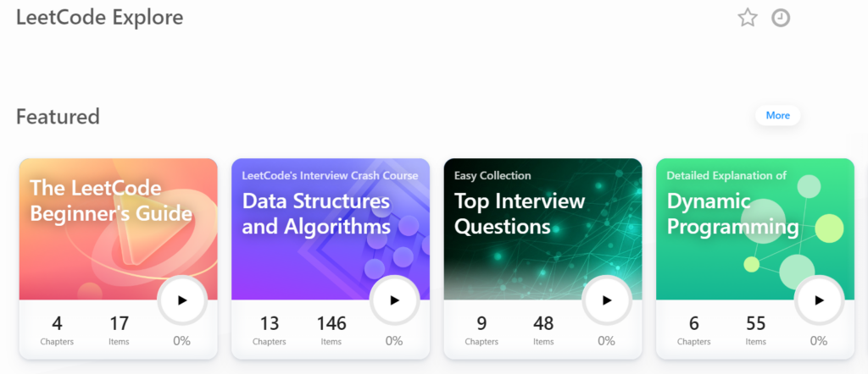
Task: Click the star favorites icon
Action: click(748, 19)
